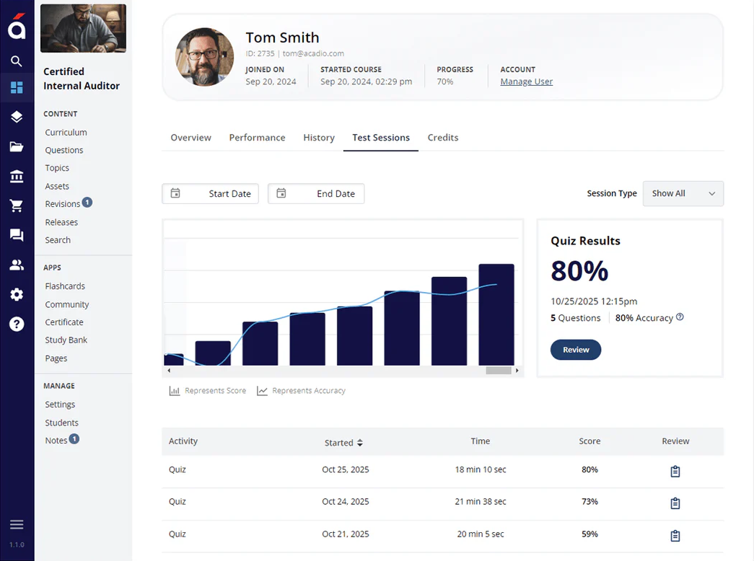Screen dimensions: 754x561
Task: Open the dashboard grid icon
Action: (x=17, y=88)
